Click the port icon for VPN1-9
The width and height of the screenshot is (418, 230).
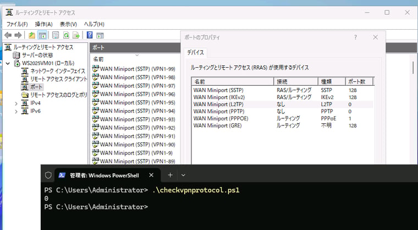click(x=96, y=152)
